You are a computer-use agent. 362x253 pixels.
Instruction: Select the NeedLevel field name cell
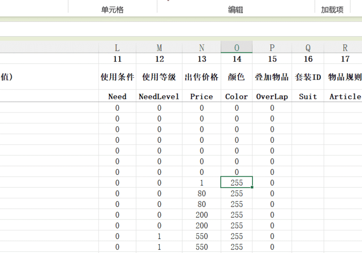pos(159,96)
